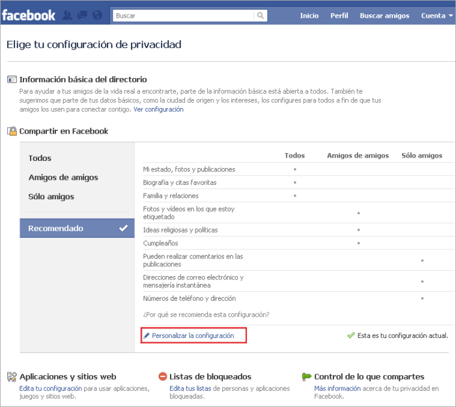456x407 pixels.
Task: Click 'Fotos y vídeos en los que estoy etiquetado'
Action: click(298, 213)
